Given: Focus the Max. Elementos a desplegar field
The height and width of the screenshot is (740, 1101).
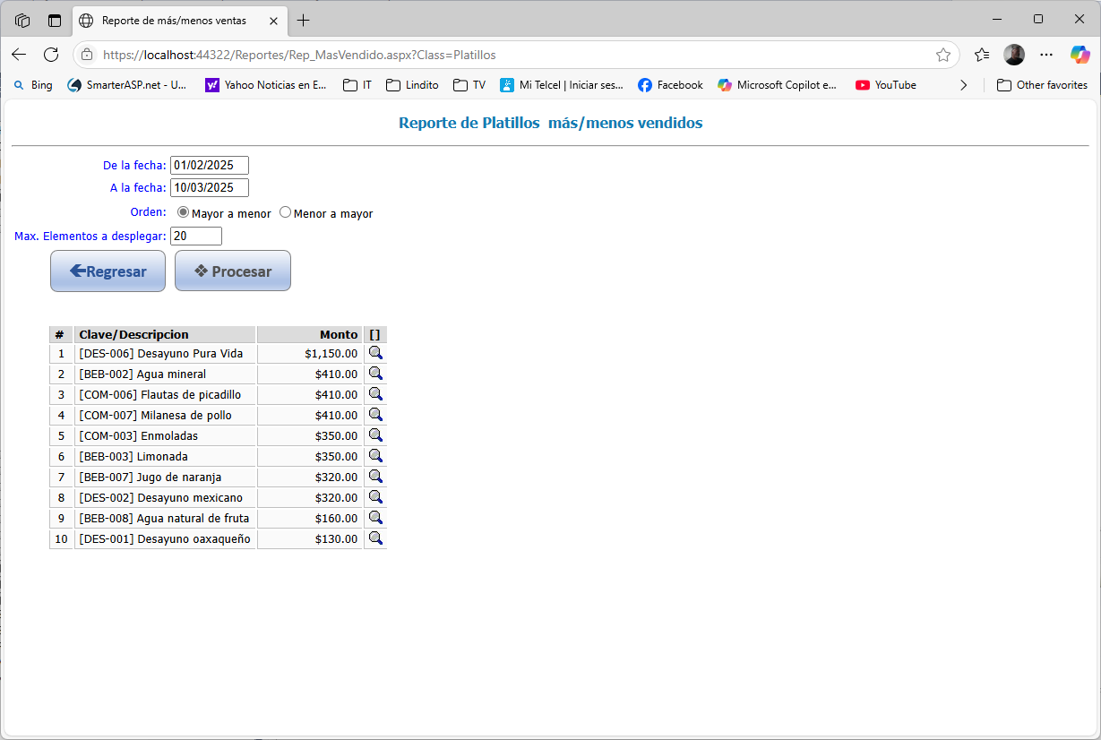Looking at the screenshot, I should (195, 236).
